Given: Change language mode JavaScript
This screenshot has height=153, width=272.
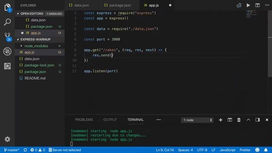Looking at the screenshot, I should click(227, 150).
